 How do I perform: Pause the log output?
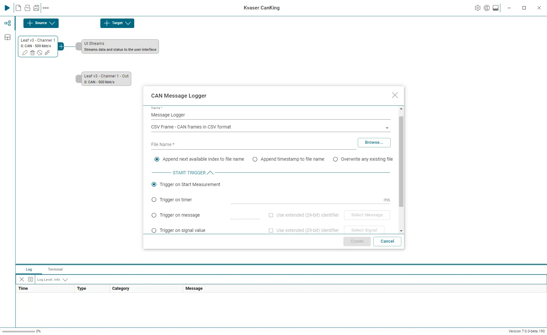(30, 279)
